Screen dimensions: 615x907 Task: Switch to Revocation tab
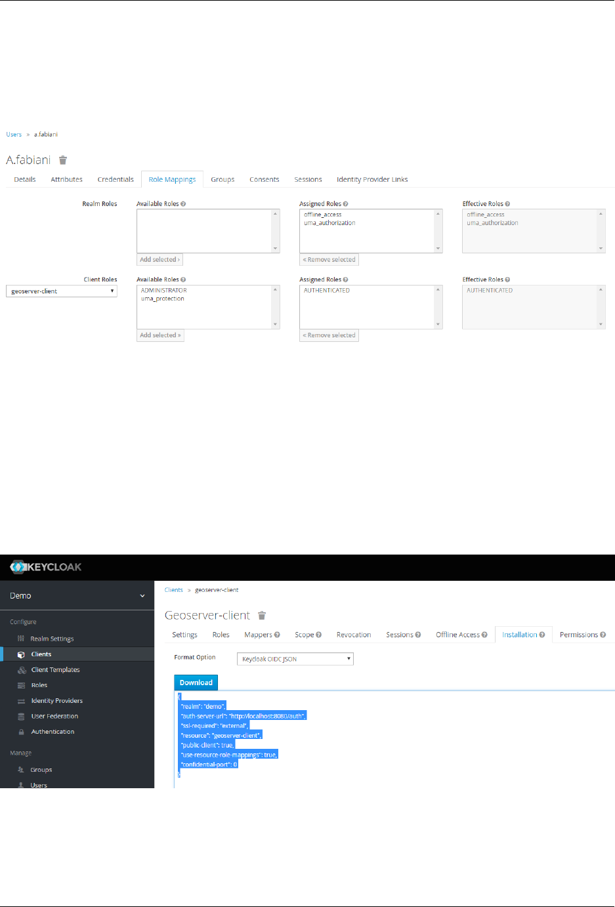coord(354,635)
